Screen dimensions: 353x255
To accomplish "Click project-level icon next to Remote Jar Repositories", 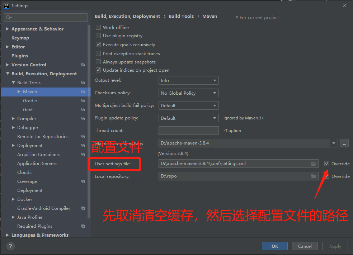I will (83, 137).
